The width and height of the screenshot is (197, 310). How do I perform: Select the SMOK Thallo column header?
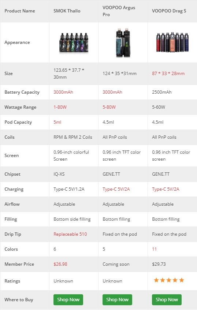(67, 11)
